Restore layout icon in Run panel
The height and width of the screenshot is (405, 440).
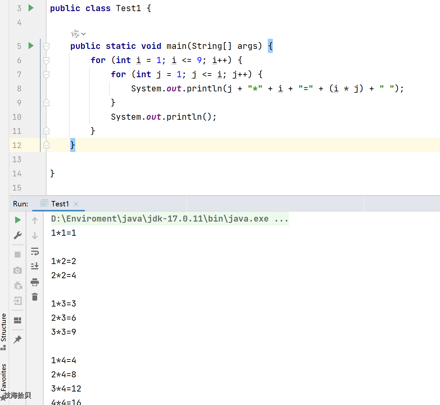tap(18, 320)
